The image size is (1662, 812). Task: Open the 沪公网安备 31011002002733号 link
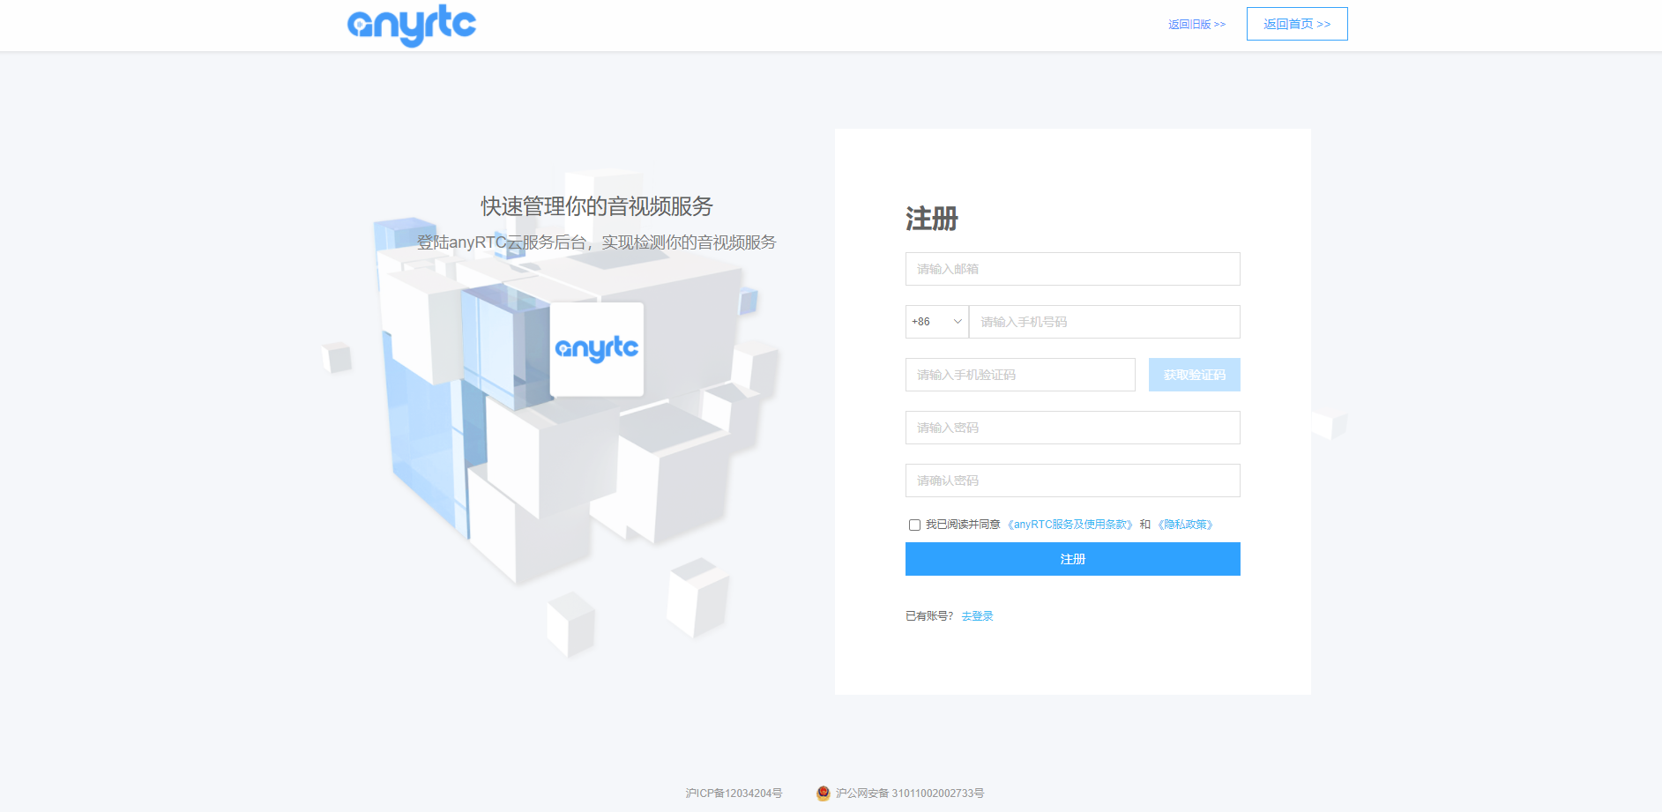coord(909,793)
